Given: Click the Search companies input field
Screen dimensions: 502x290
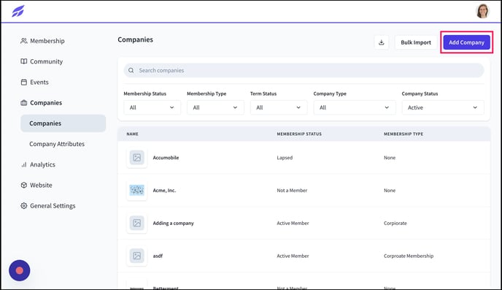Looking at the screenshot, I should click(304, 71).
